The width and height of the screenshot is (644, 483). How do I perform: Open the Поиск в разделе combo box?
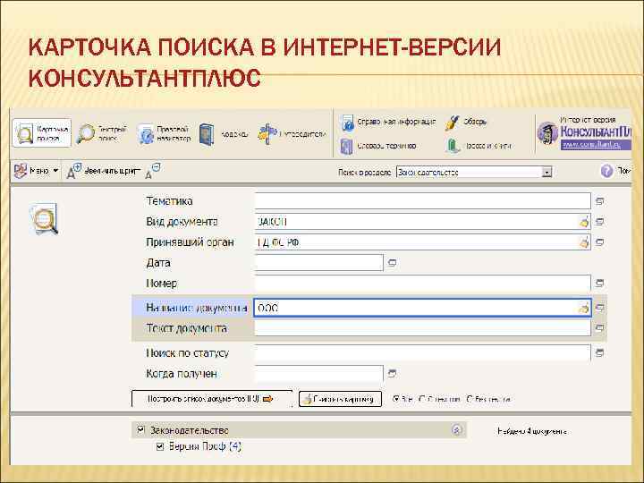(x=474, y=172)
